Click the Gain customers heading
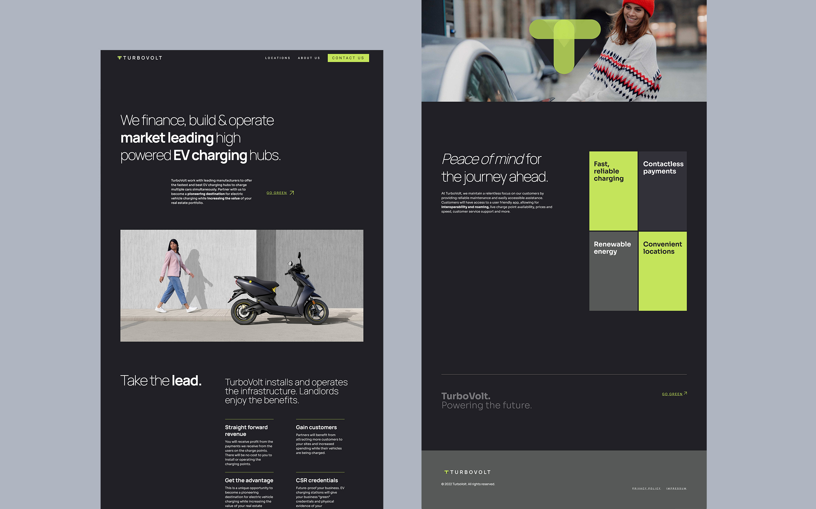Image resolution: width=816 pixels, height=509 pixels. pos(316,427)
